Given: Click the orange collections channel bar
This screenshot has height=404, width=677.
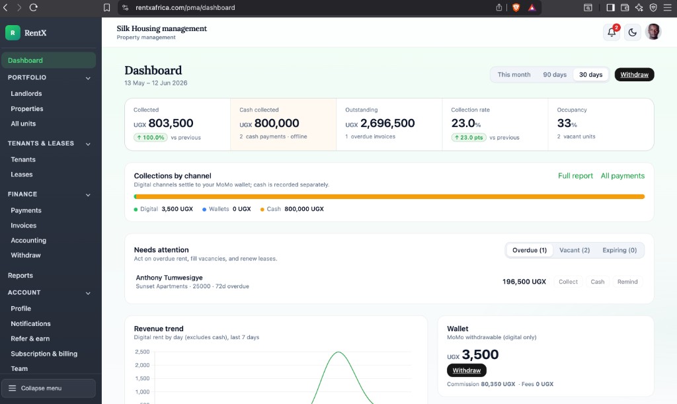Looking at the screenshot, I should click(390, 196).
